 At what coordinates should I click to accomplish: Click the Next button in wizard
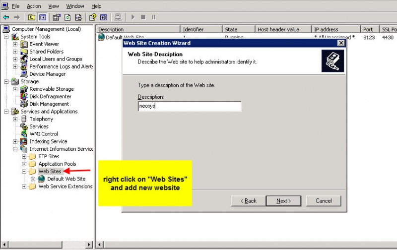coord(283,201)
